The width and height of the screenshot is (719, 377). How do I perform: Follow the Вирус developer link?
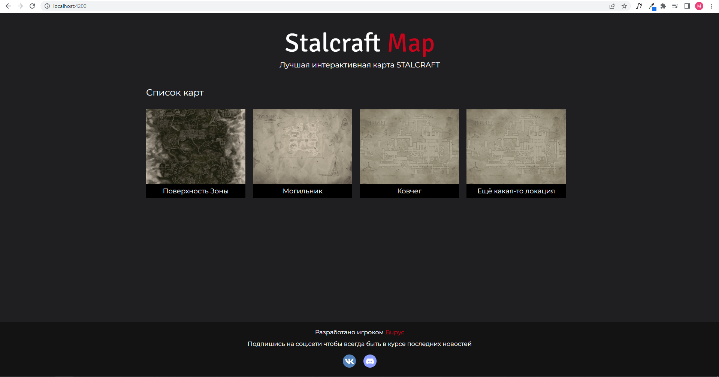pos(395,332)
